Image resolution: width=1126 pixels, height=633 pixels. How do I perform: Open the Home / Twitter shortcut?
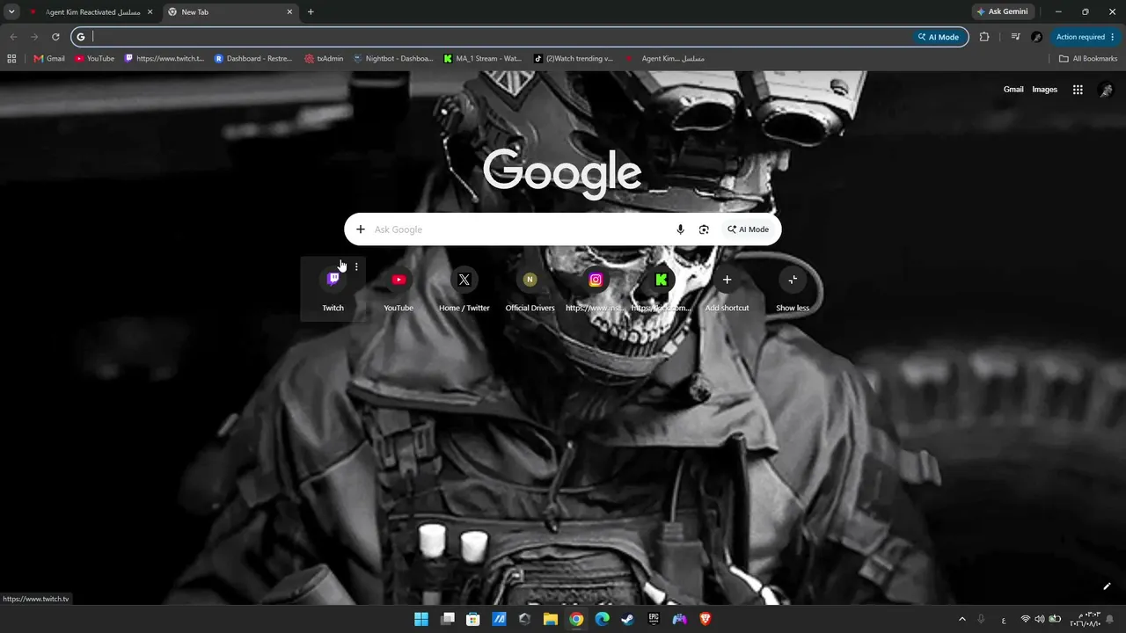coord(464,289)
